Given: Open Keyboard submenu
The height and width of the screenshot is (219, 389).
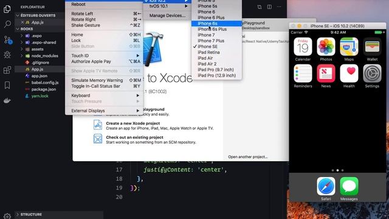Looking at the screenshot, I should coord(104,96).
